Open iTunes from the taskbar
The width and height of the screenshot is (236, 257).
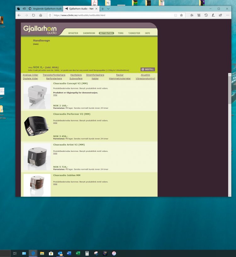click(114, 254)
